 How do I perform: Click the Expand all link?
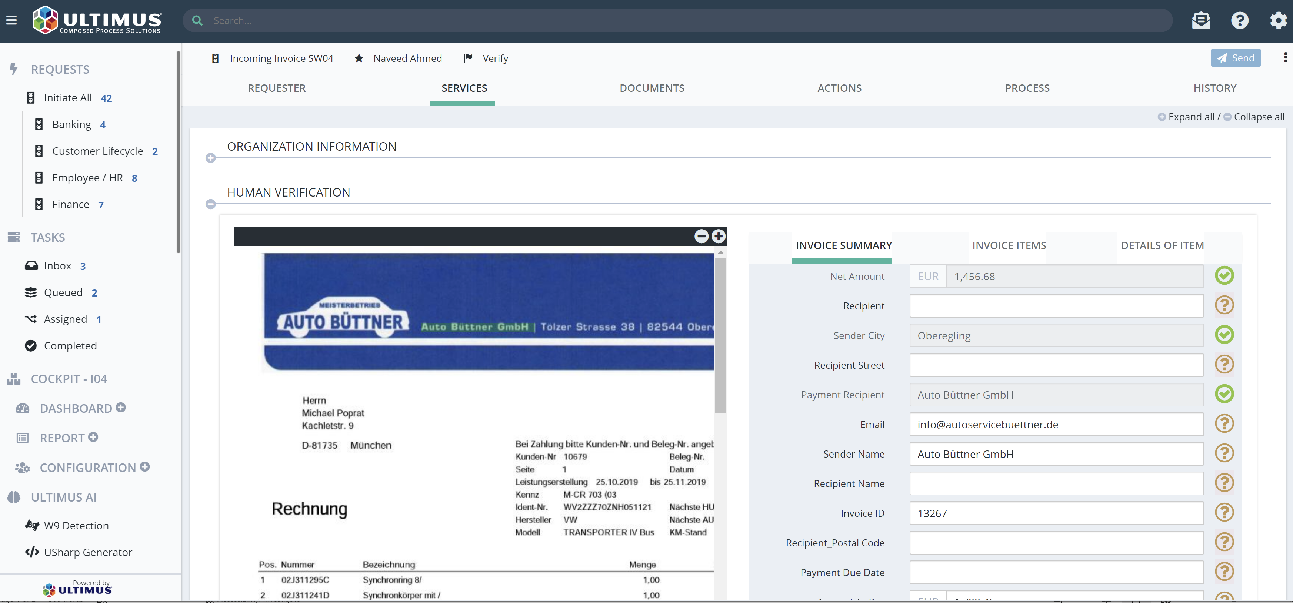point(1192,116)
